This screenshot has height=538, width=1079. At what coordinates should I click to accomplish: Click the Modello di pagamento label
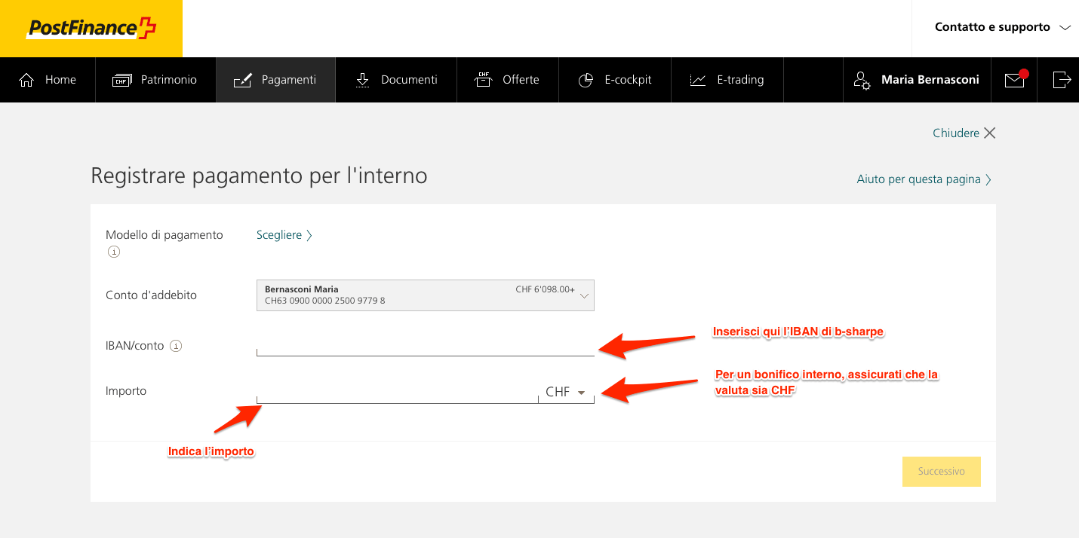point(164,235)
